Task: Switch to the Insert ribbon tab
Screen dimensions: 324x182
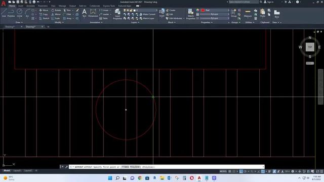Action: [21, 6]
